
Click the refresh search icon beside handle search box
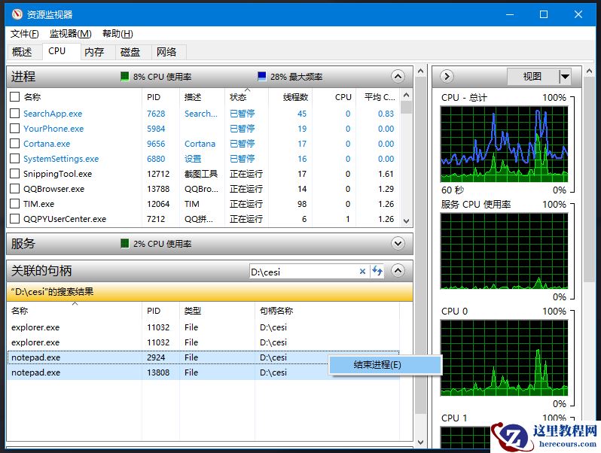tap(377, 271)
